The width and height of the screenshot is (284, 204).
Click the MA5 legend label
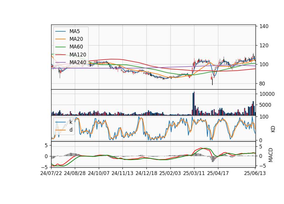tap(75, 31)
